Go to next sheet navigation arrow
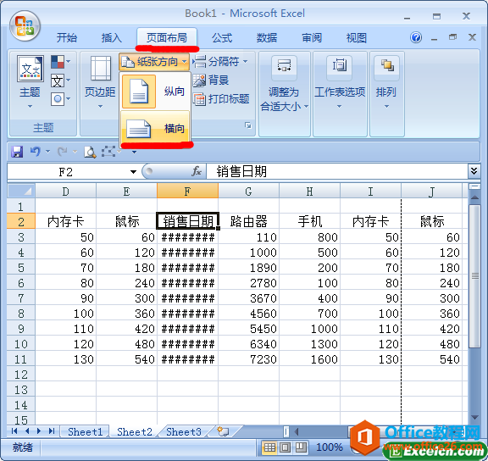 tap(39, 430)
